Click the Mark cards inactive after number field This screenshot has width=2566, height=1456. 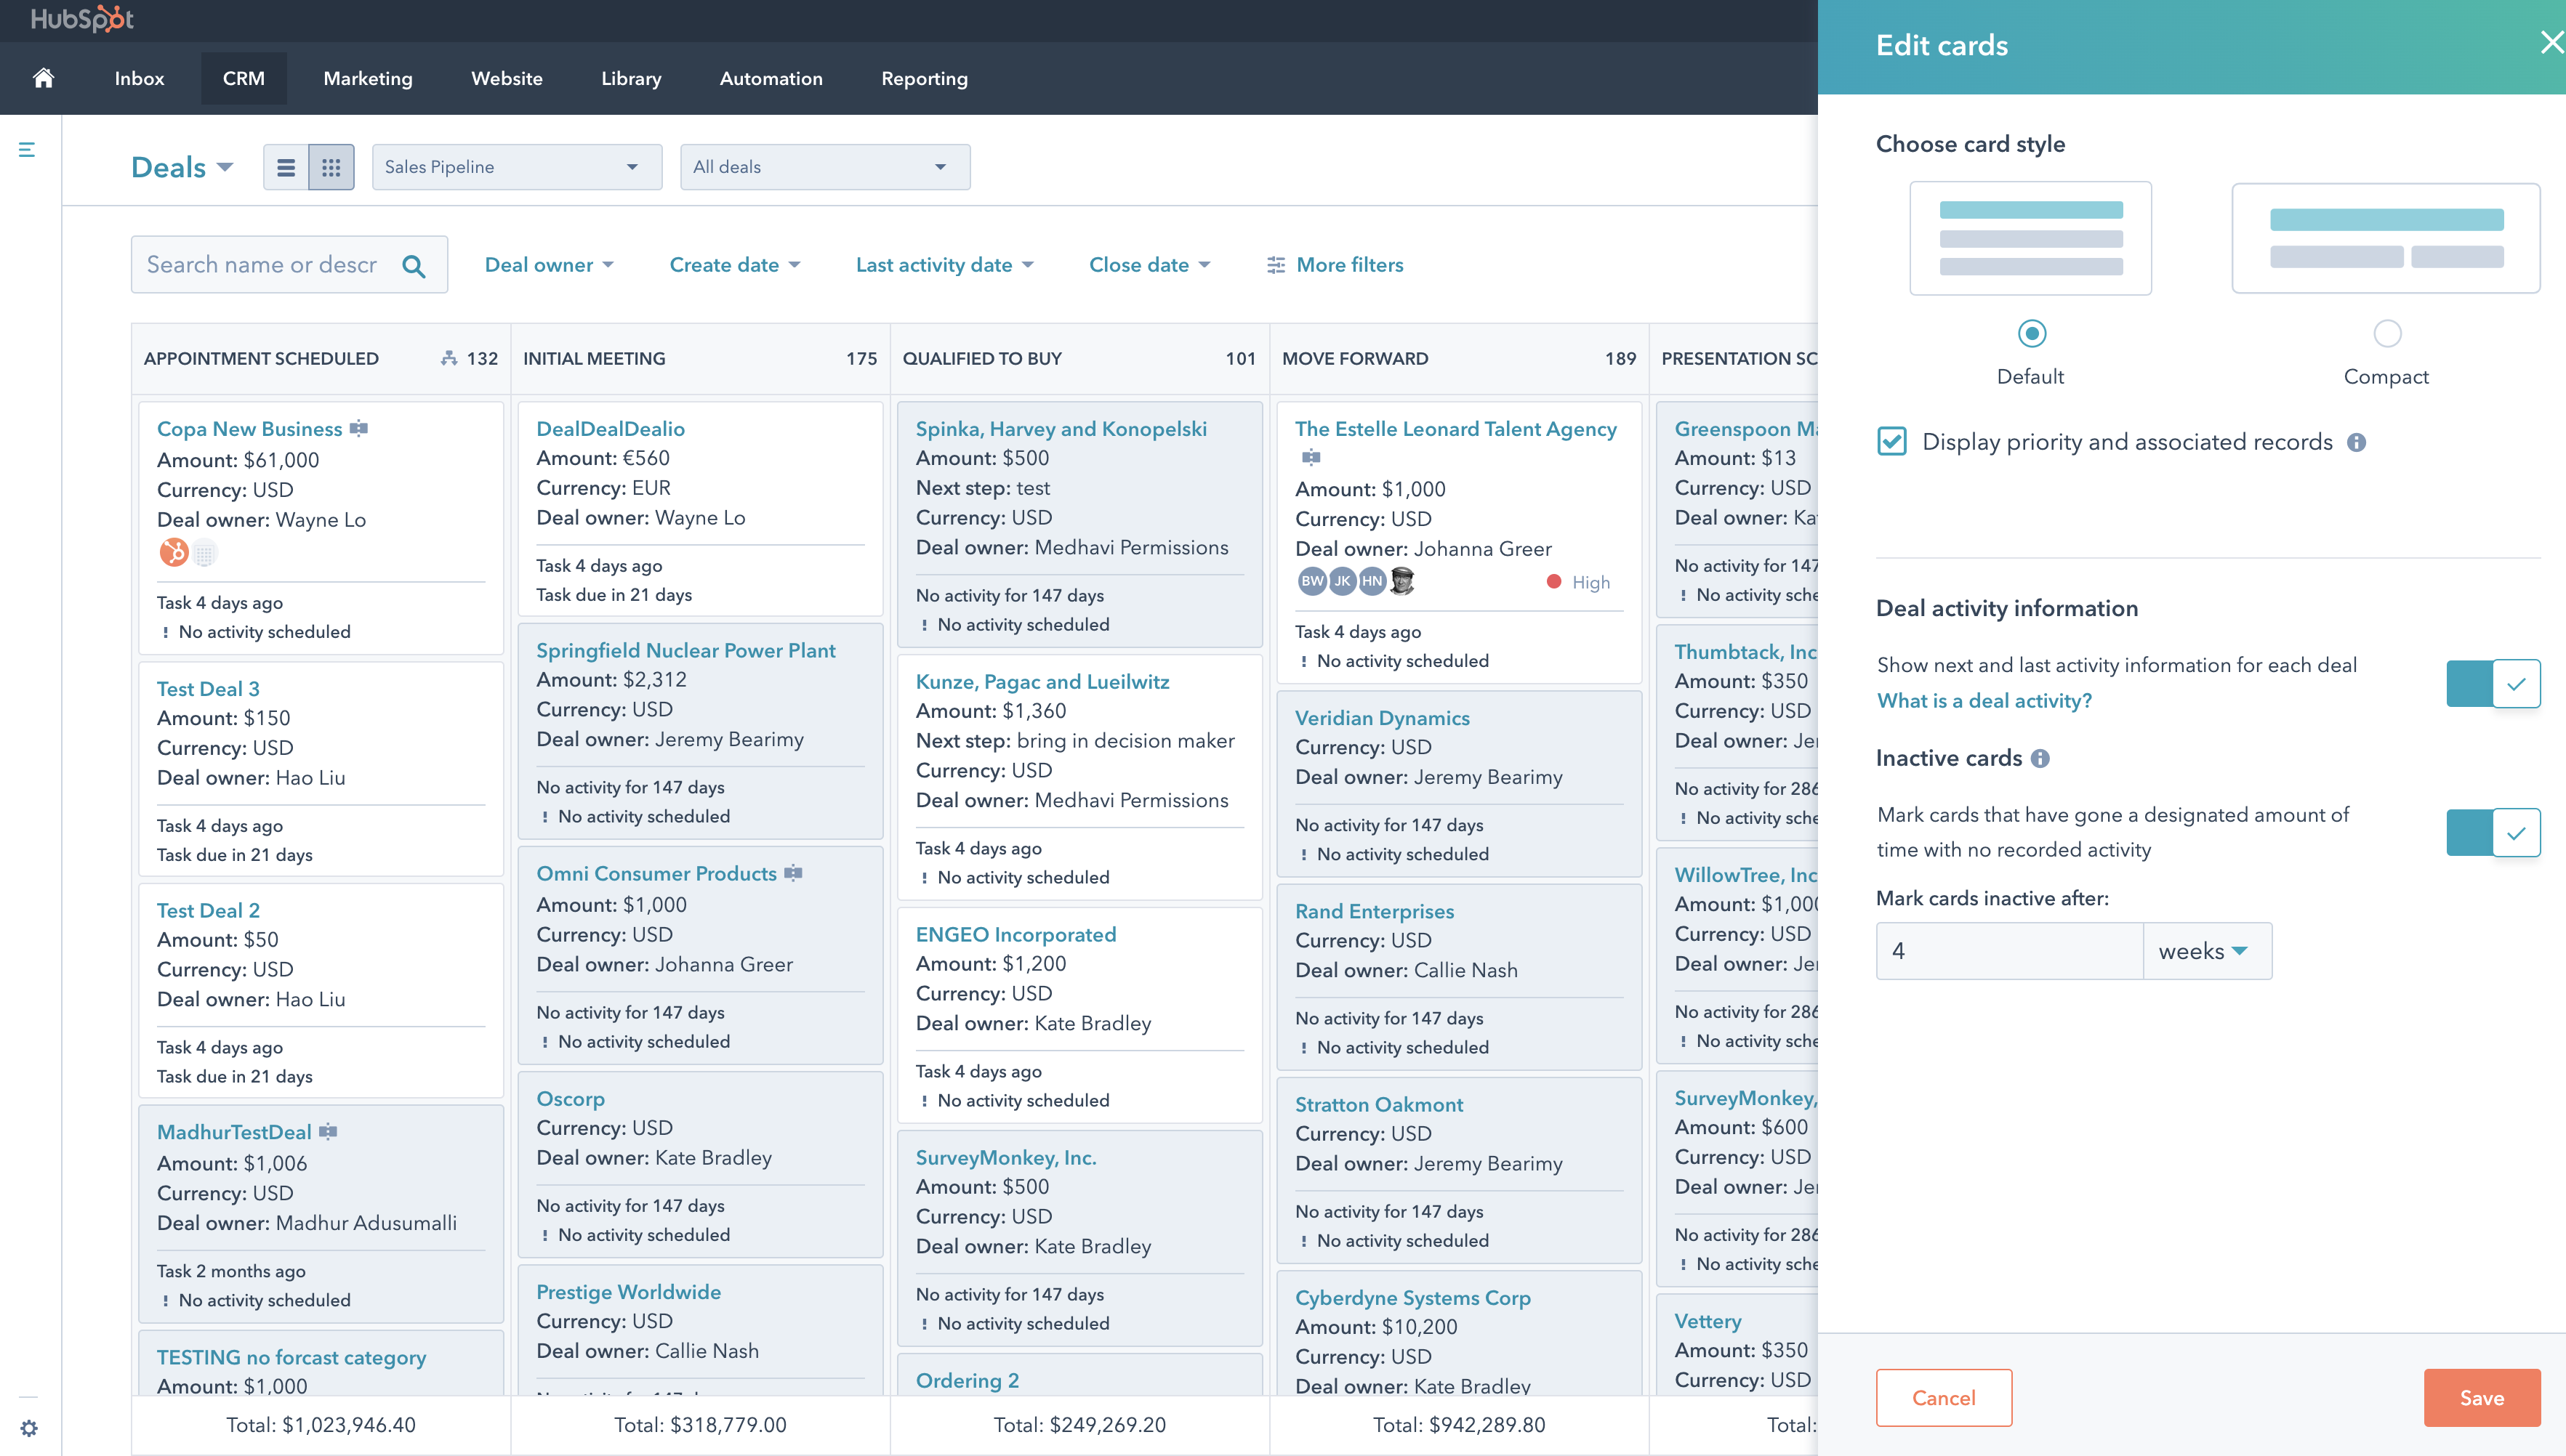tap(2010, 951)
